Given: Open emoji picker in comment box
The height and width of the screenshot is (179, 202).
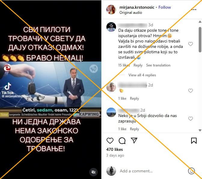Looking at the screenshot, I should 191,171.
